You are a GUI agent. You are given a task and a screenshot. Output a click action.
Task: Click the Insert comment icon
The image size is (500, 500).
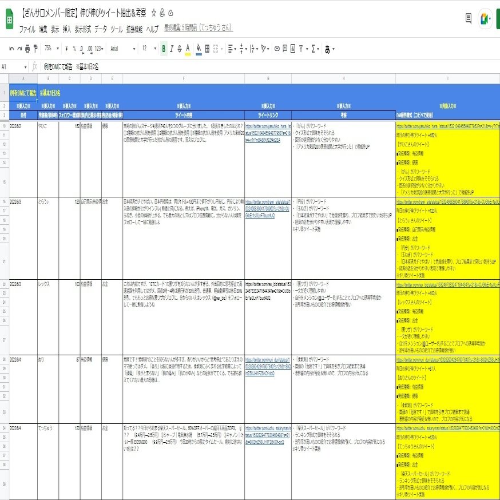point(285,49)
